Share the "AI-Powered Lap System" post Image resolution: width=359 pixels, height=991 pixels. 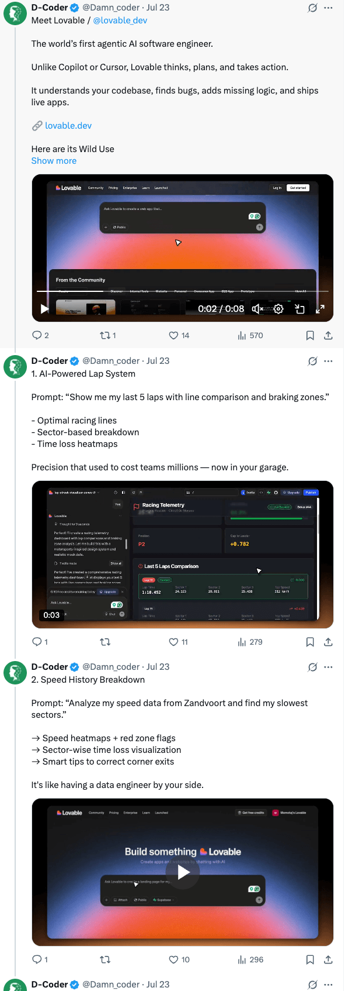click(x=328, y=642)
